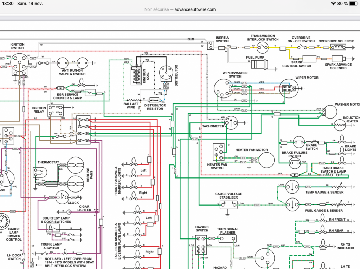This screenshot has width=360, height=269.
Task: Select the Fuel Pump component
Action: [x=259, y=64]
